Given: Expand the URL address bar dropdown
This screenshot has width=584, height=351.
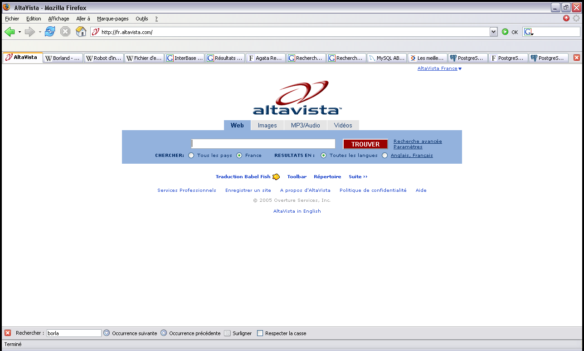Looking at the screenshot, I should click(494, 32).
